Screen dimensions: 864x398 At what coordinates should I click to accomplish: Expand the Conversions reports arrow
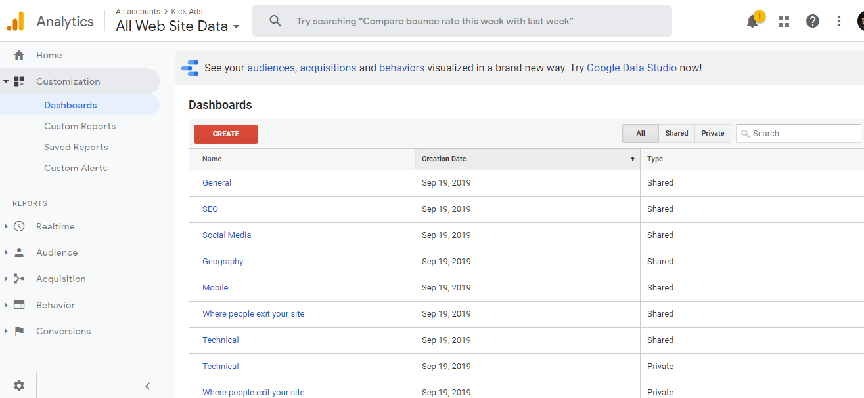pos(6,331)
